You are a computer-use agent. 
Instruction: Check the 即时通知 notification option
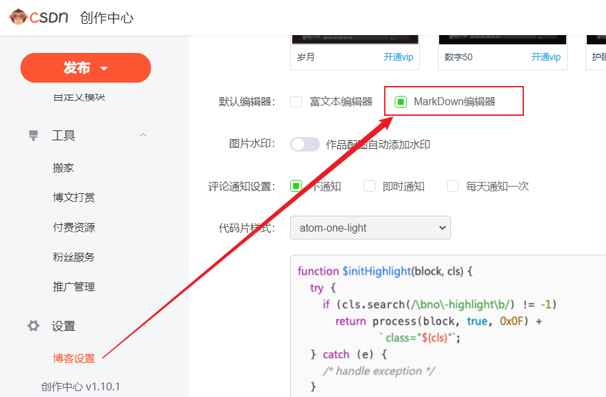point(369,186)
